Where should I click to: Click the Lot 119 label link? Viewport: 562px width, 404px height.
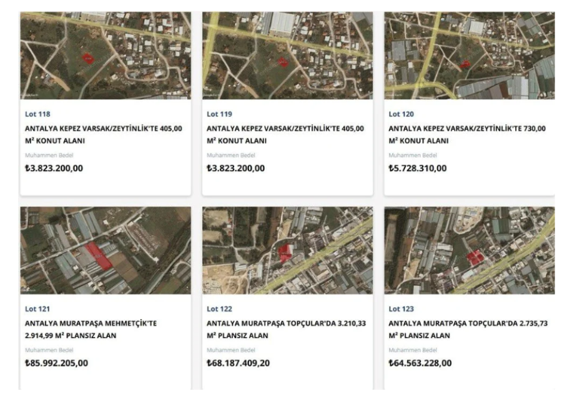219,114
